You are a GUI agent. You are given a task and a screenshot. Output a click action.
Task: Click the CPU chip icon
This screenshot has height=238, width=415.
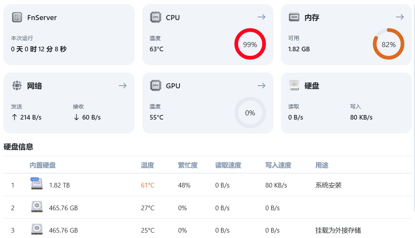[x=155, y=17]
